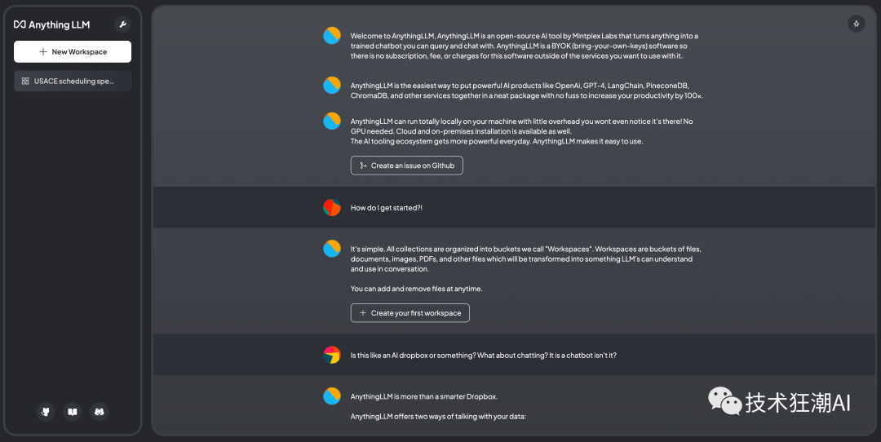Click the user avatar beside How do I get started
The height and width of the screenshot is (442, 881).
point(332,207)
